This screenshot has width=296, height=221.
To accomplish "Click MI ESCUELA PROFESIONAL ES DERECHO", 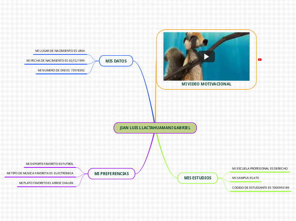I will click(x=260, y=168).
